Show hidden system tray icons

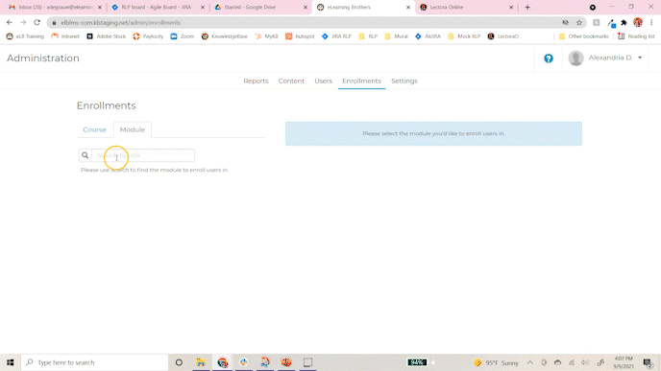click(530, 362)
